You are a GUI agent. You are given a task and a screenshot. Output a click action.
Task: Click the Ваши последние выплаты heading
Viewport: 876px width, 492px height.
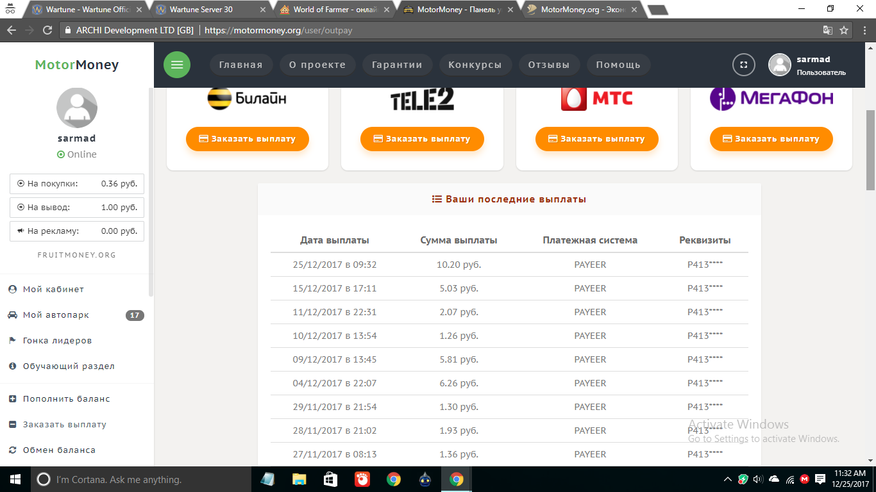pos(509,199)
